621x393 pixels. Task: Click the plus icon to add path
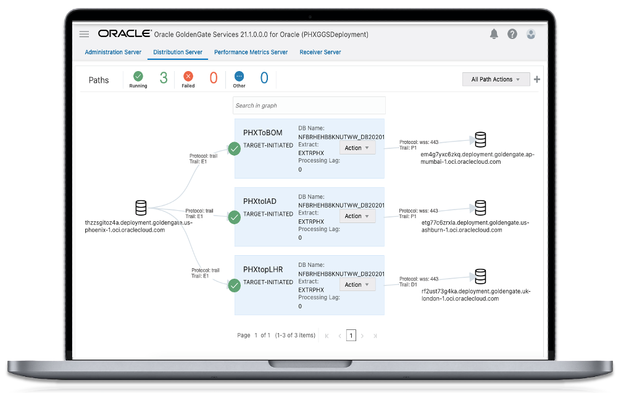click(536, 79)
